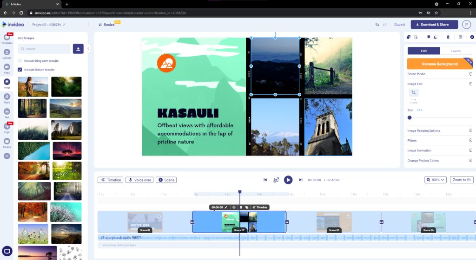Click the Blur slider handle

410,117
